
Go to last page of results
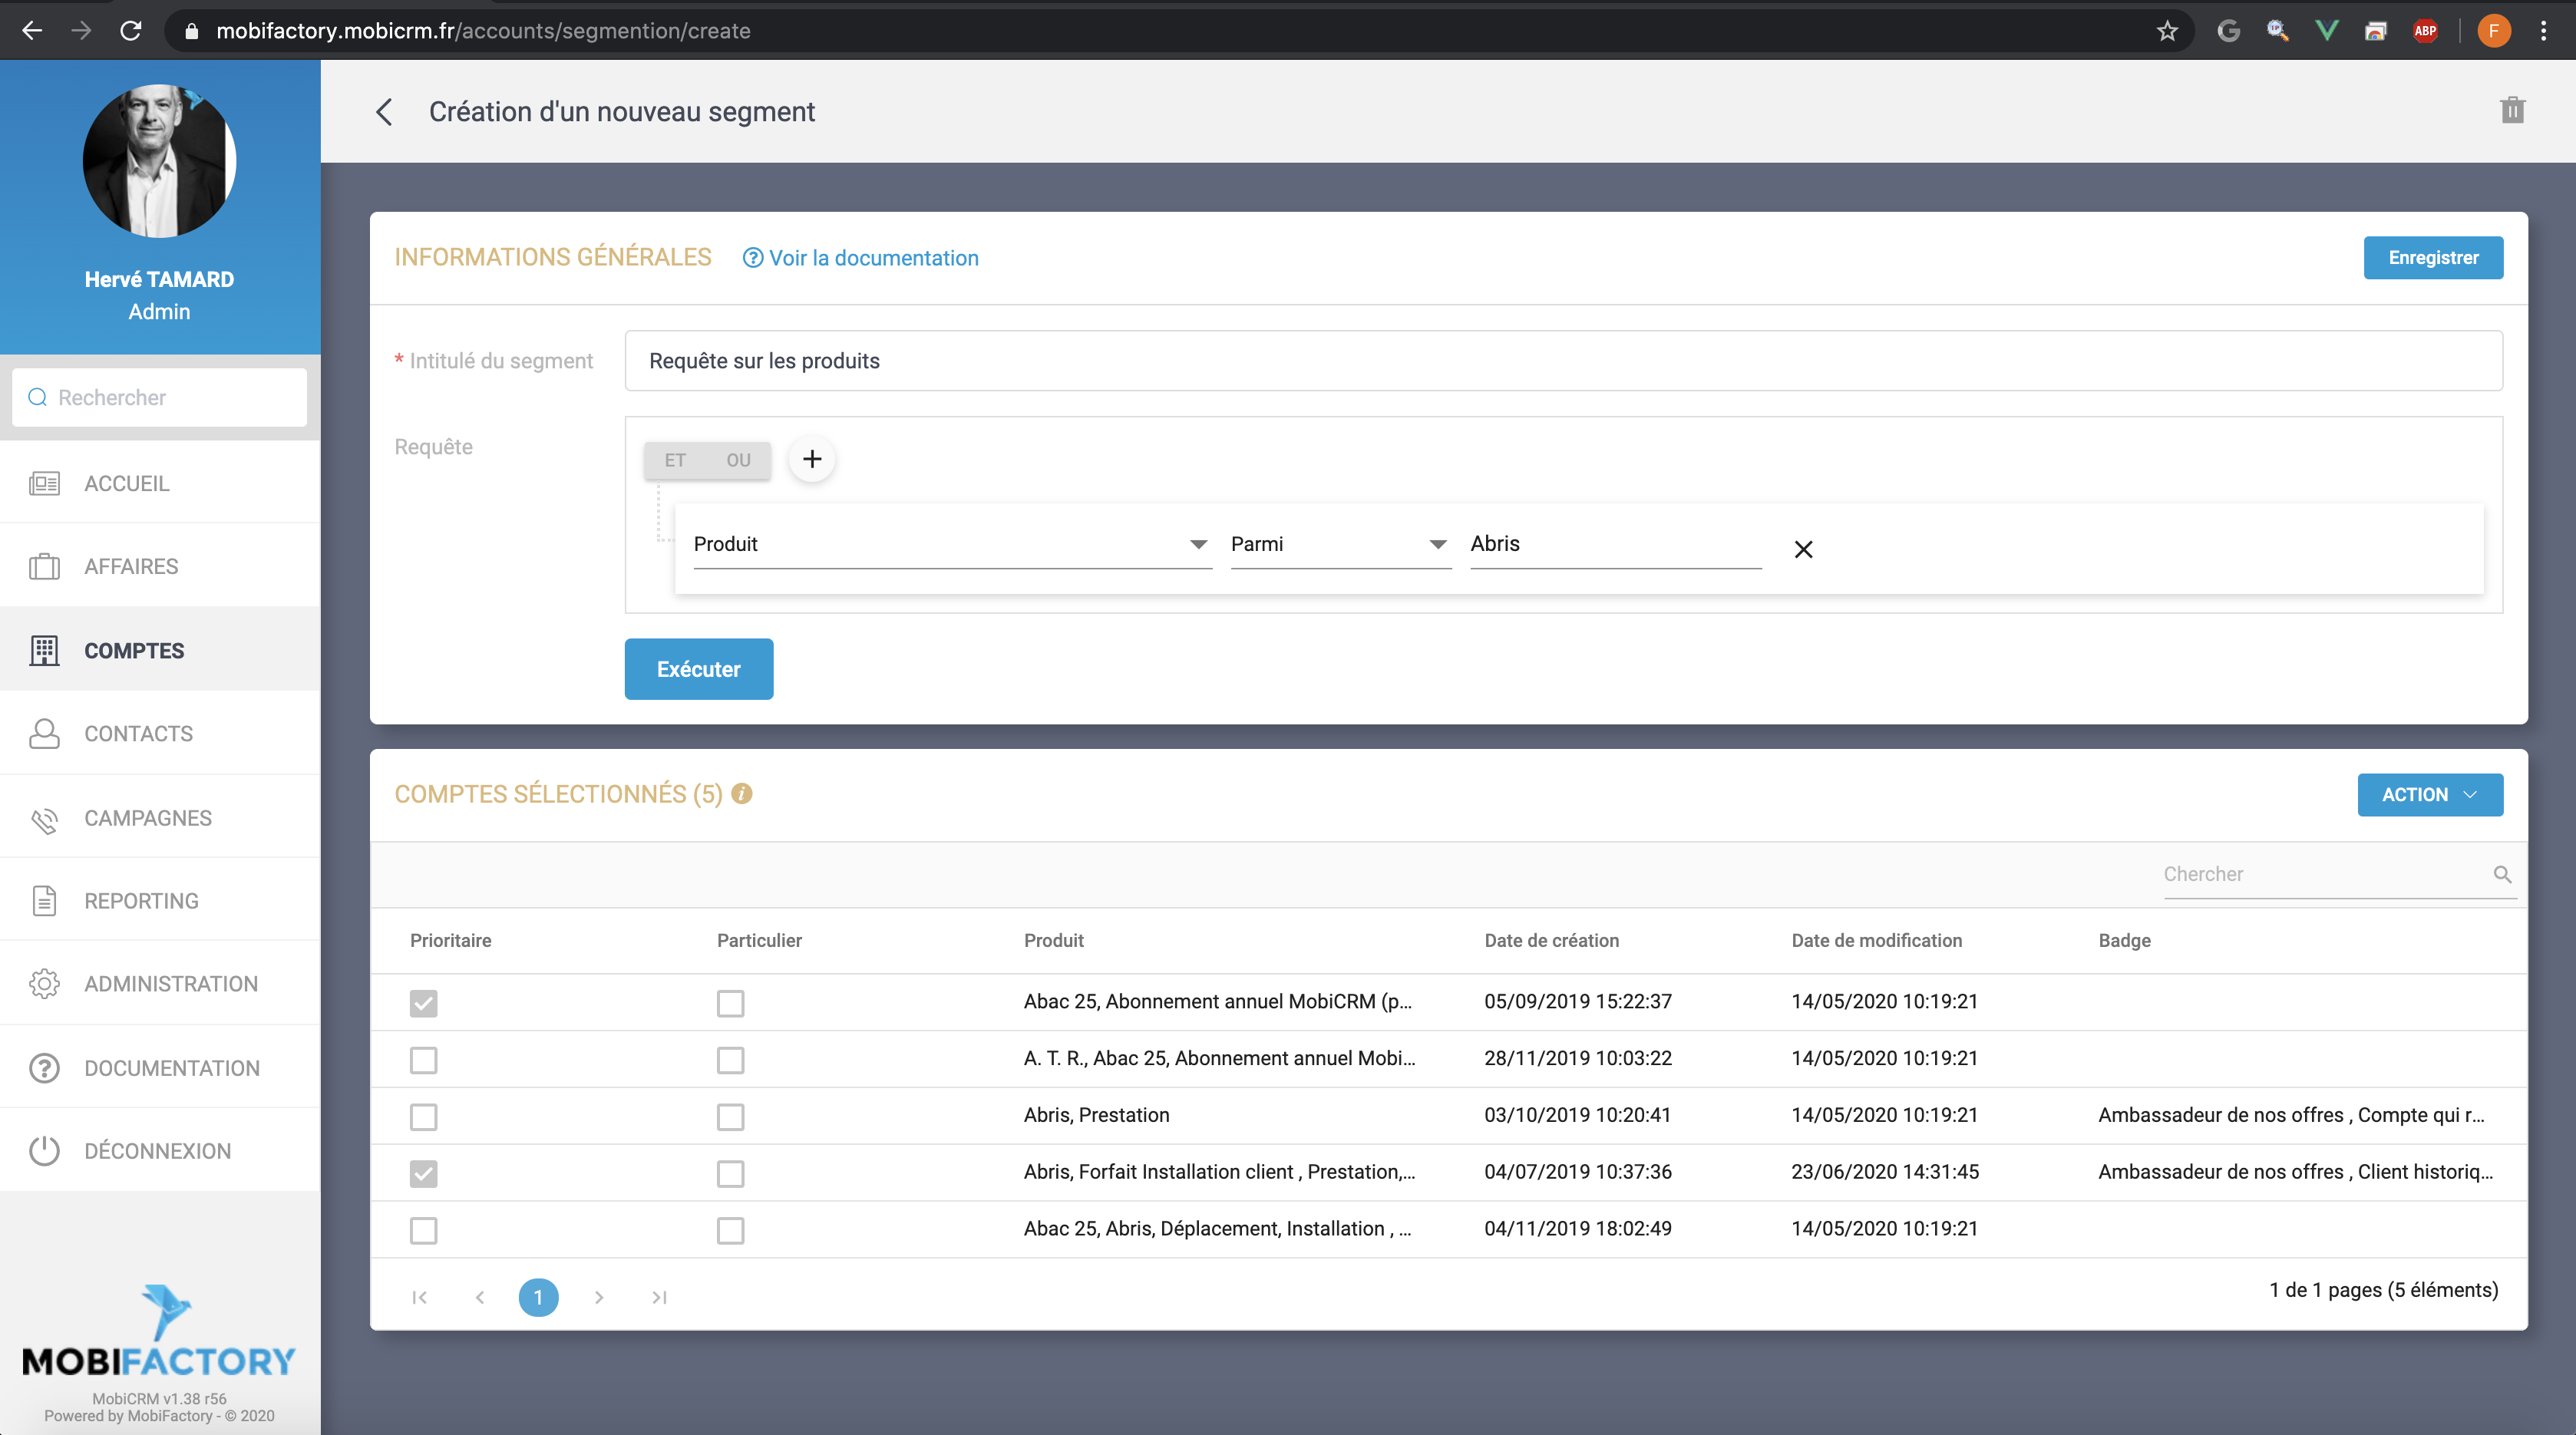[x=659, y=1297]
